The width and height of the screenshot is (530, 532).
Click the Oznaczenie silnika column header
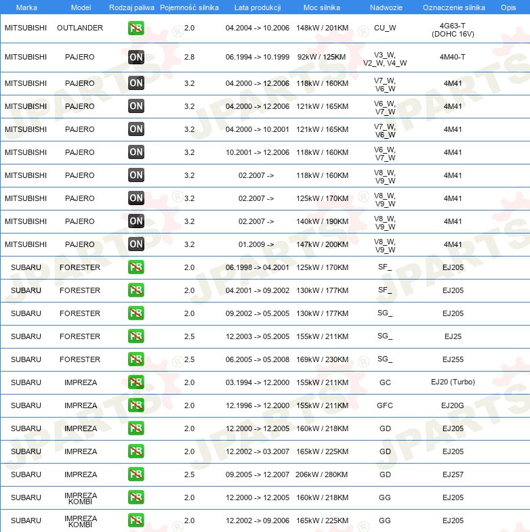pyautogui.click(x=454, y=7)
